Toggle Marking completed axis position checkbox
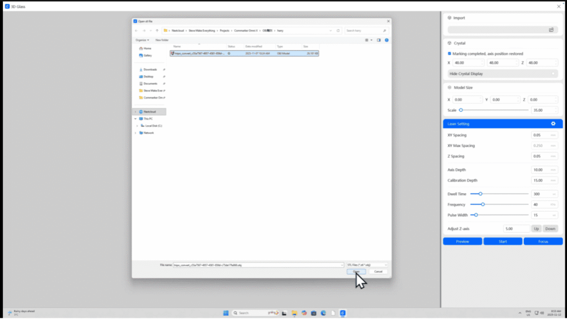This screenshot has height=319, width=567. 449,54
